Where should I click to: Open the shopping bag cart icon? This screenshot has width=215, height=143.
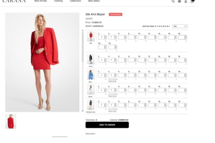pyautogui.click(x=192, y=1)
